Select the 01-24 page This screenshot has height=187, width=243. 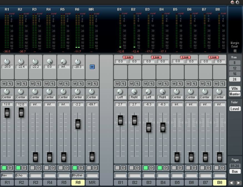[235, 166]
